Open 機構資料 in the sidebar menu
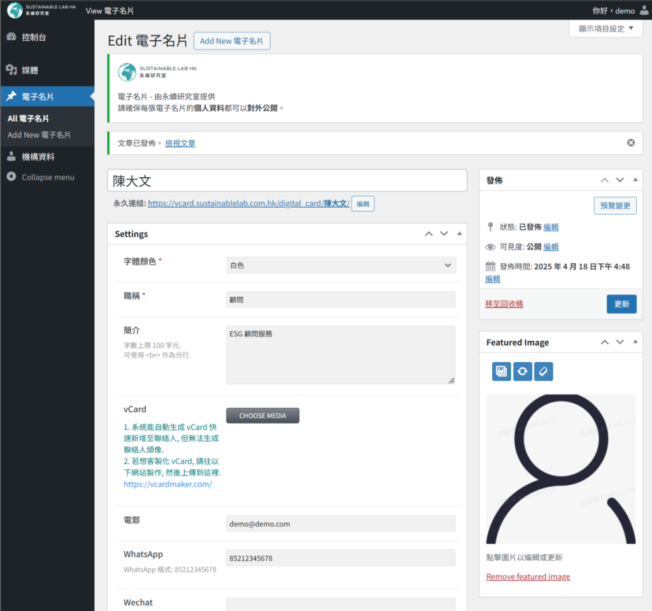652x611 pixels. 38,157
